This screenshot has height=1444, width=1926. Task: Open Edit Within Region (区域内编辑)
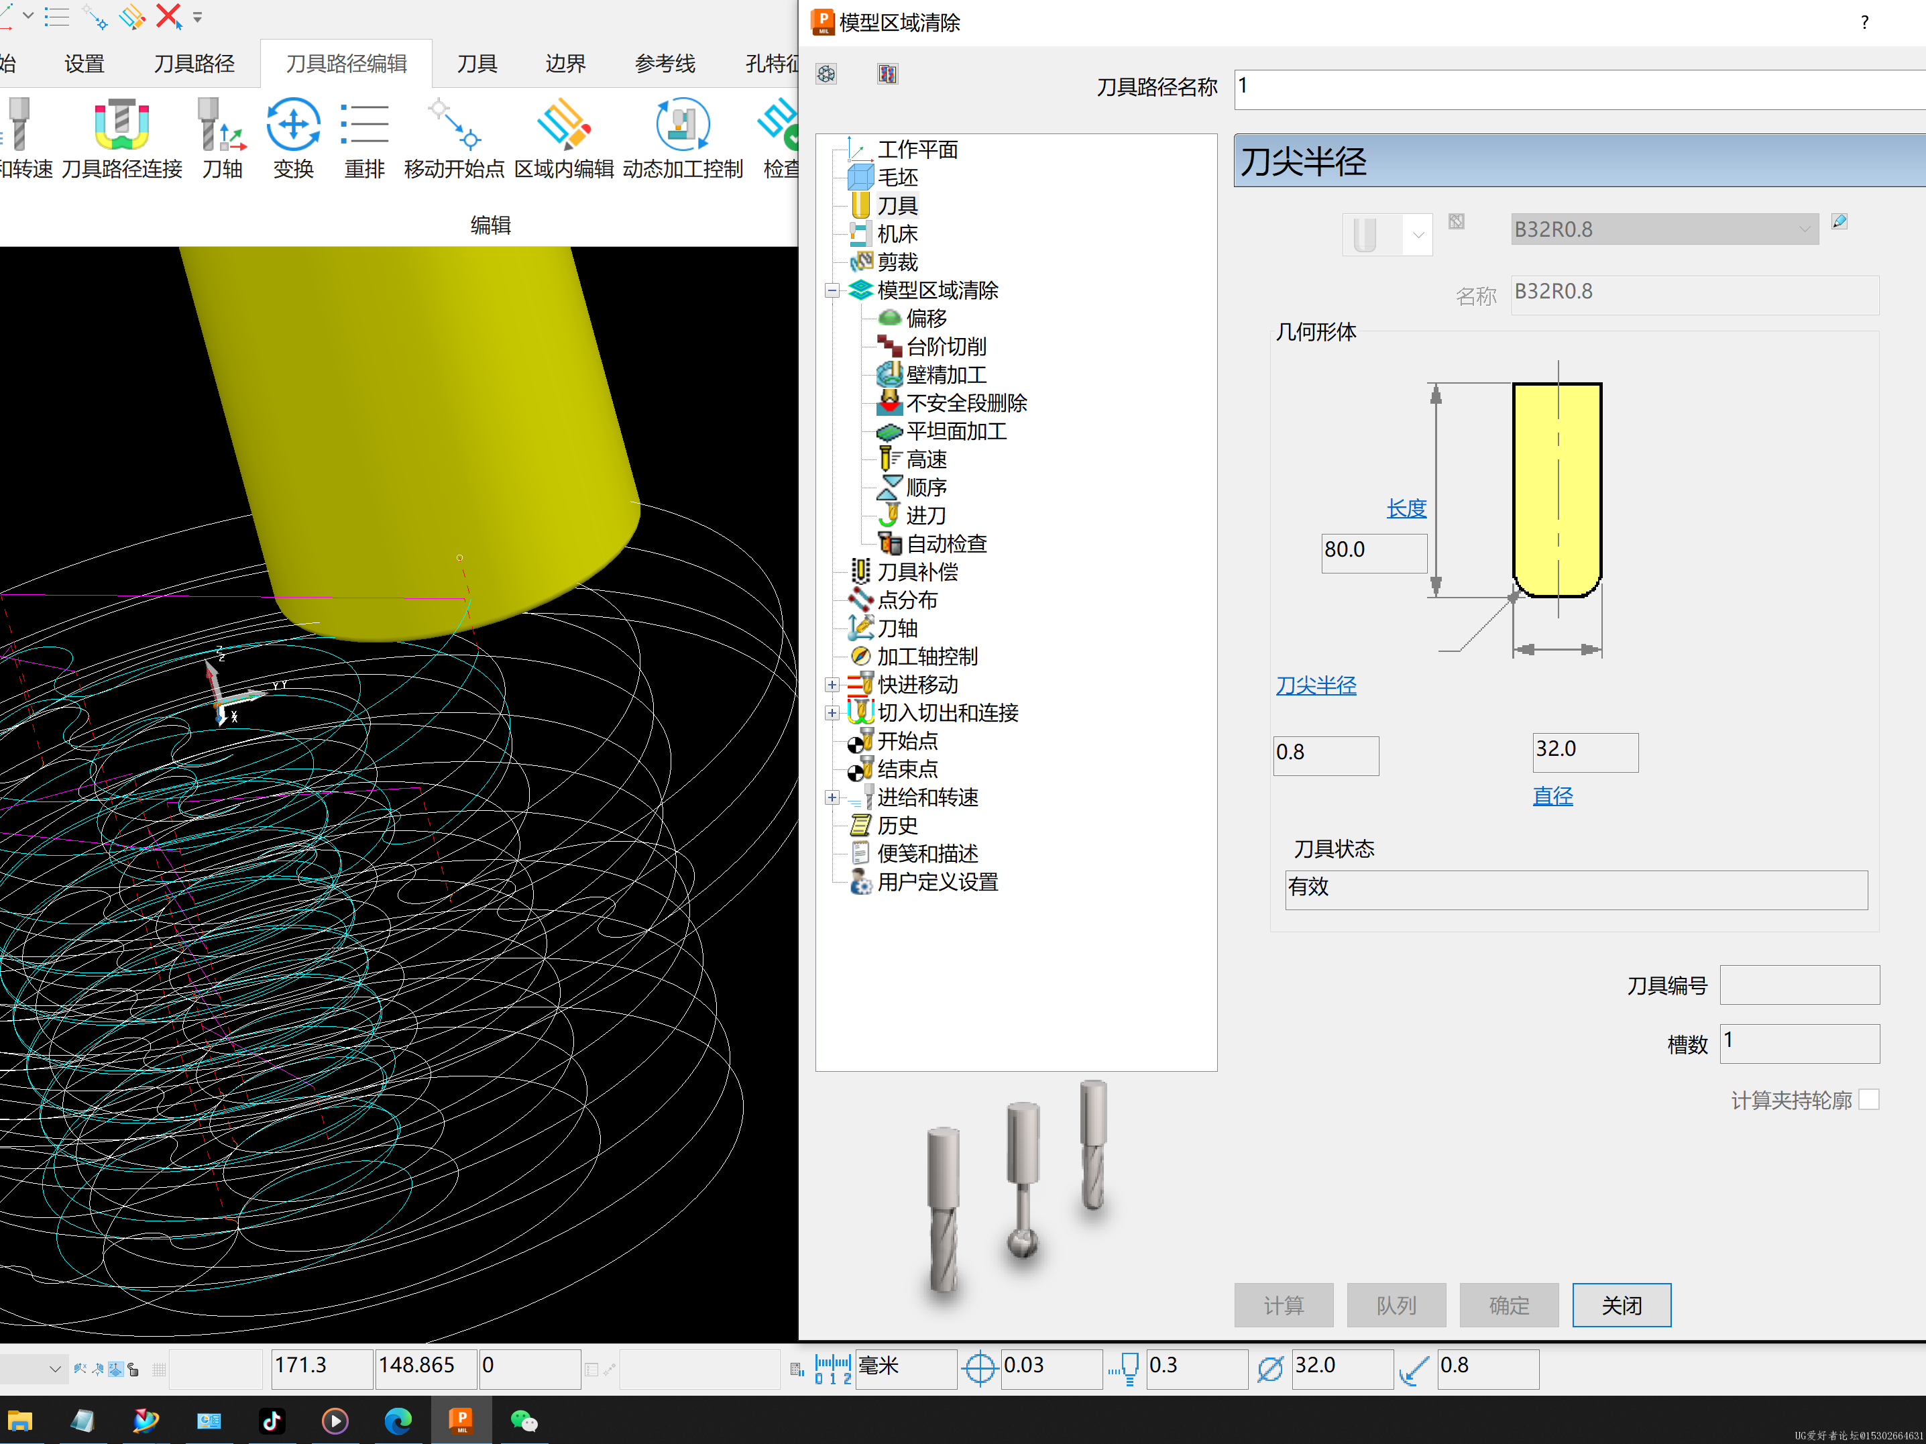(564, 138)
